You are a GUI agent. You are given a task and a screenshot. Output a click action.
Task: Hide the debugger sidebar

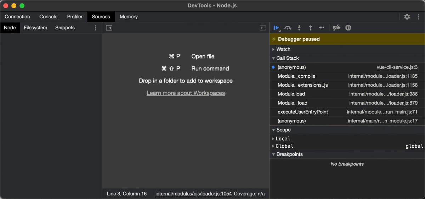coord(263,28)
